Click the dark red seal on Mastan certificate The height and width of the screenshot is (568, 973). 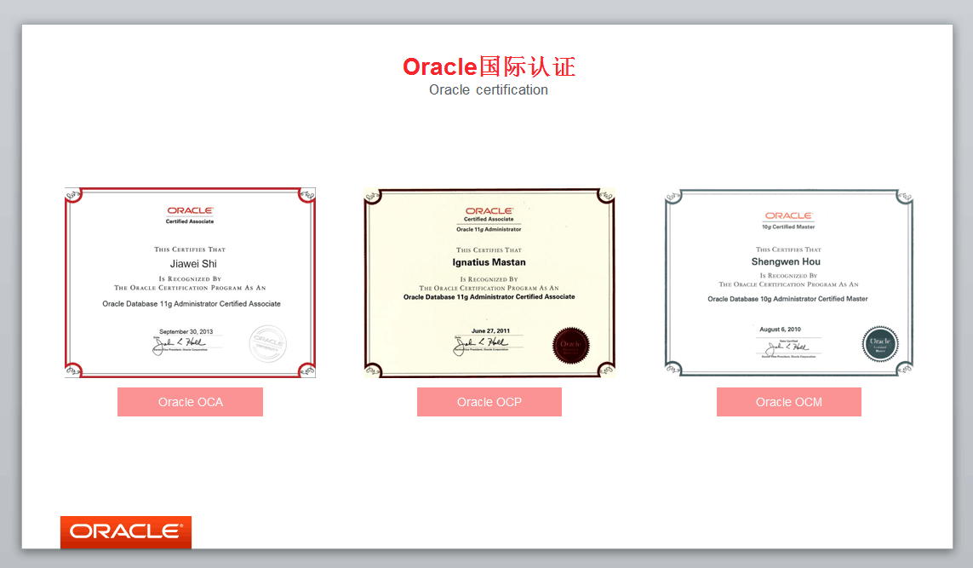pyautogui.click(x=571, y=345)
